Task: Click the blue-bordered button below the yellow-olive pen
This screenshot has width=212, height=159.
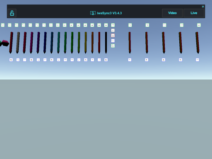Action: [x=86, y=60]
